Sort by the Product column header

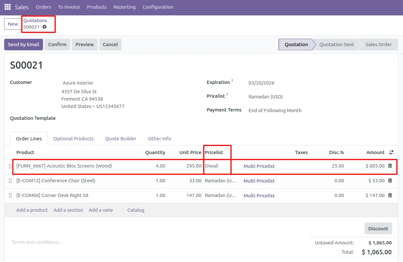pos(25,152)
